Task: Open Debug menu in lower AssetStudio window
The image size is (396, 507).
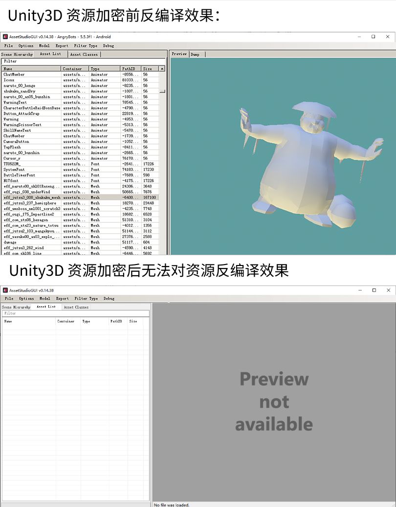Action: pyautogui.click(x=109, y=298)
